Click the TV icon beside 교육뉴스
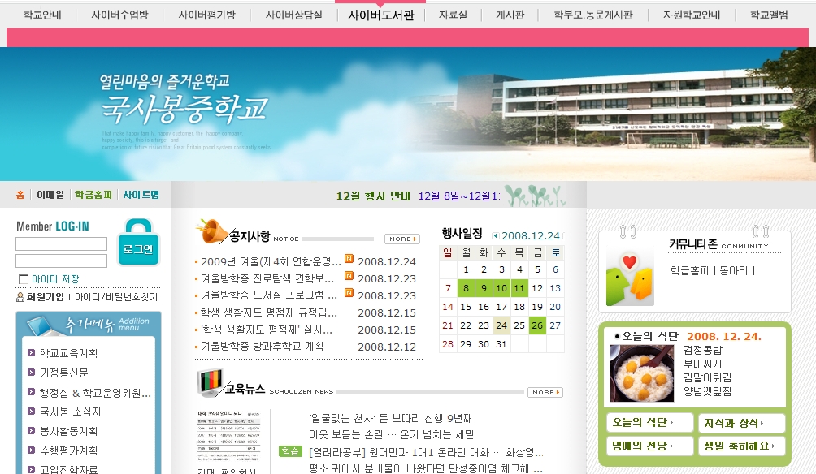This screenshot has height=474, width=816. [x=211, y=382]
